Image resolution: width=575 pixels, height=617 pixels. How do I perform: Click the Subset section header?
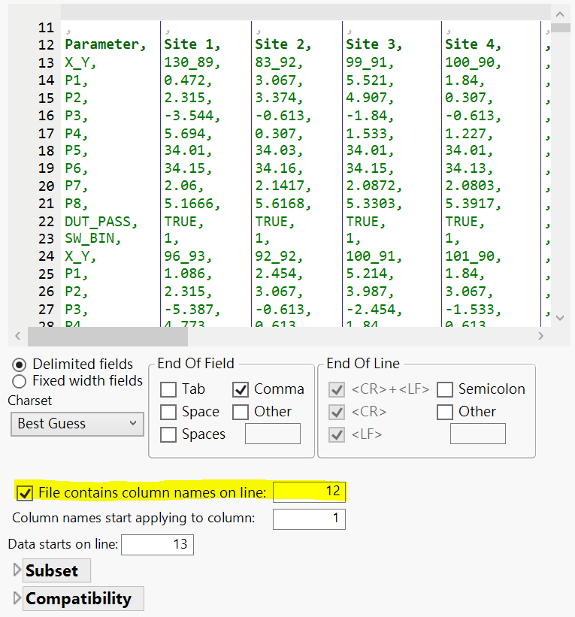[x=56, y=570]
